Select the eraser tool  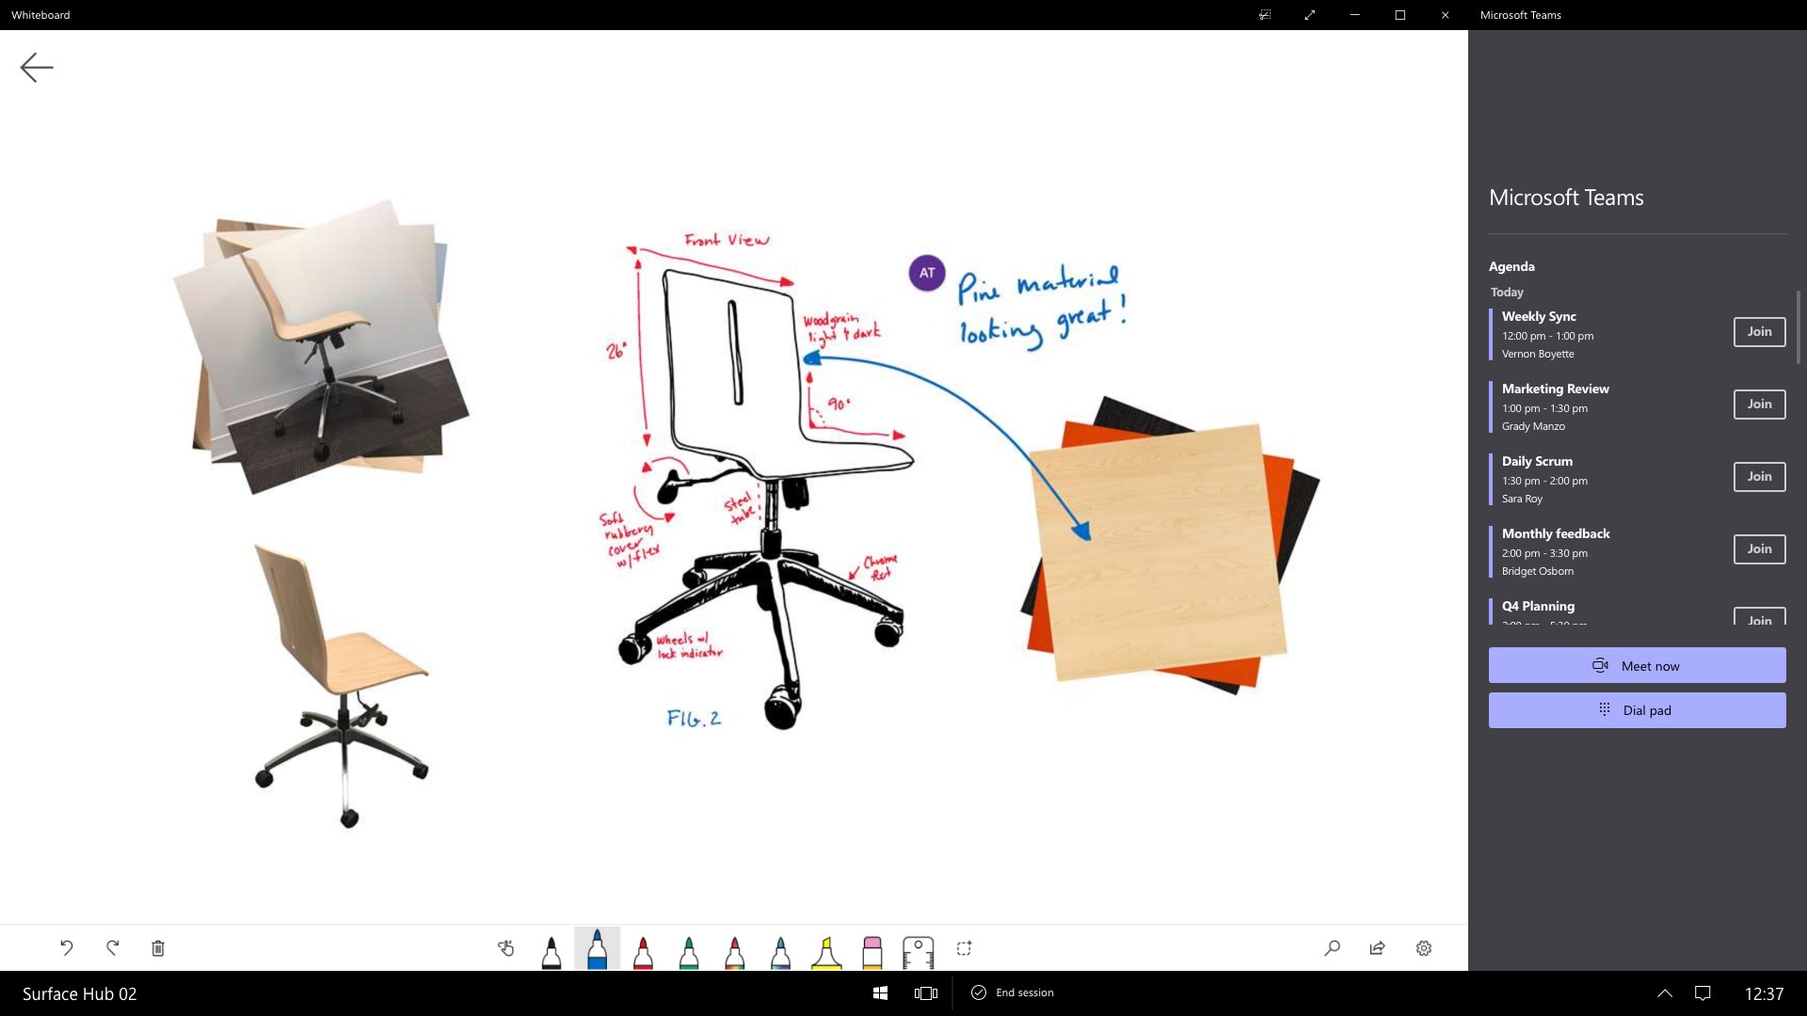[872, 949]
